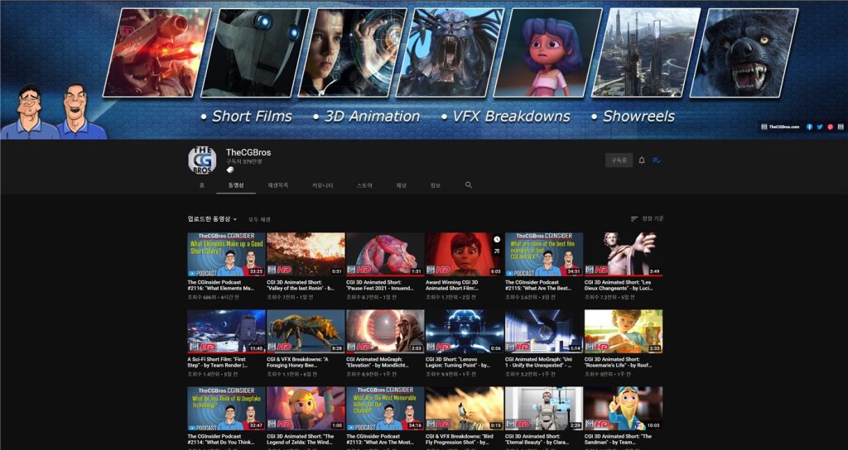Open the 스토어 tab
The height and width of the screenshot is (450, 848).
pos(364,185)
